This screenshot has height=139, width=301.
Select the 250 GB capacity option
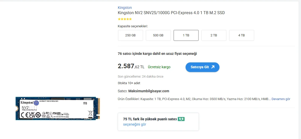pos(131,35)
